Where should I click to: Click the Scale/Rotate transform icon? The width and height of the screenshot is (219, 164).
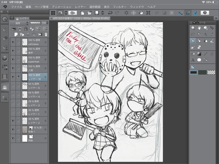point(148,13)
